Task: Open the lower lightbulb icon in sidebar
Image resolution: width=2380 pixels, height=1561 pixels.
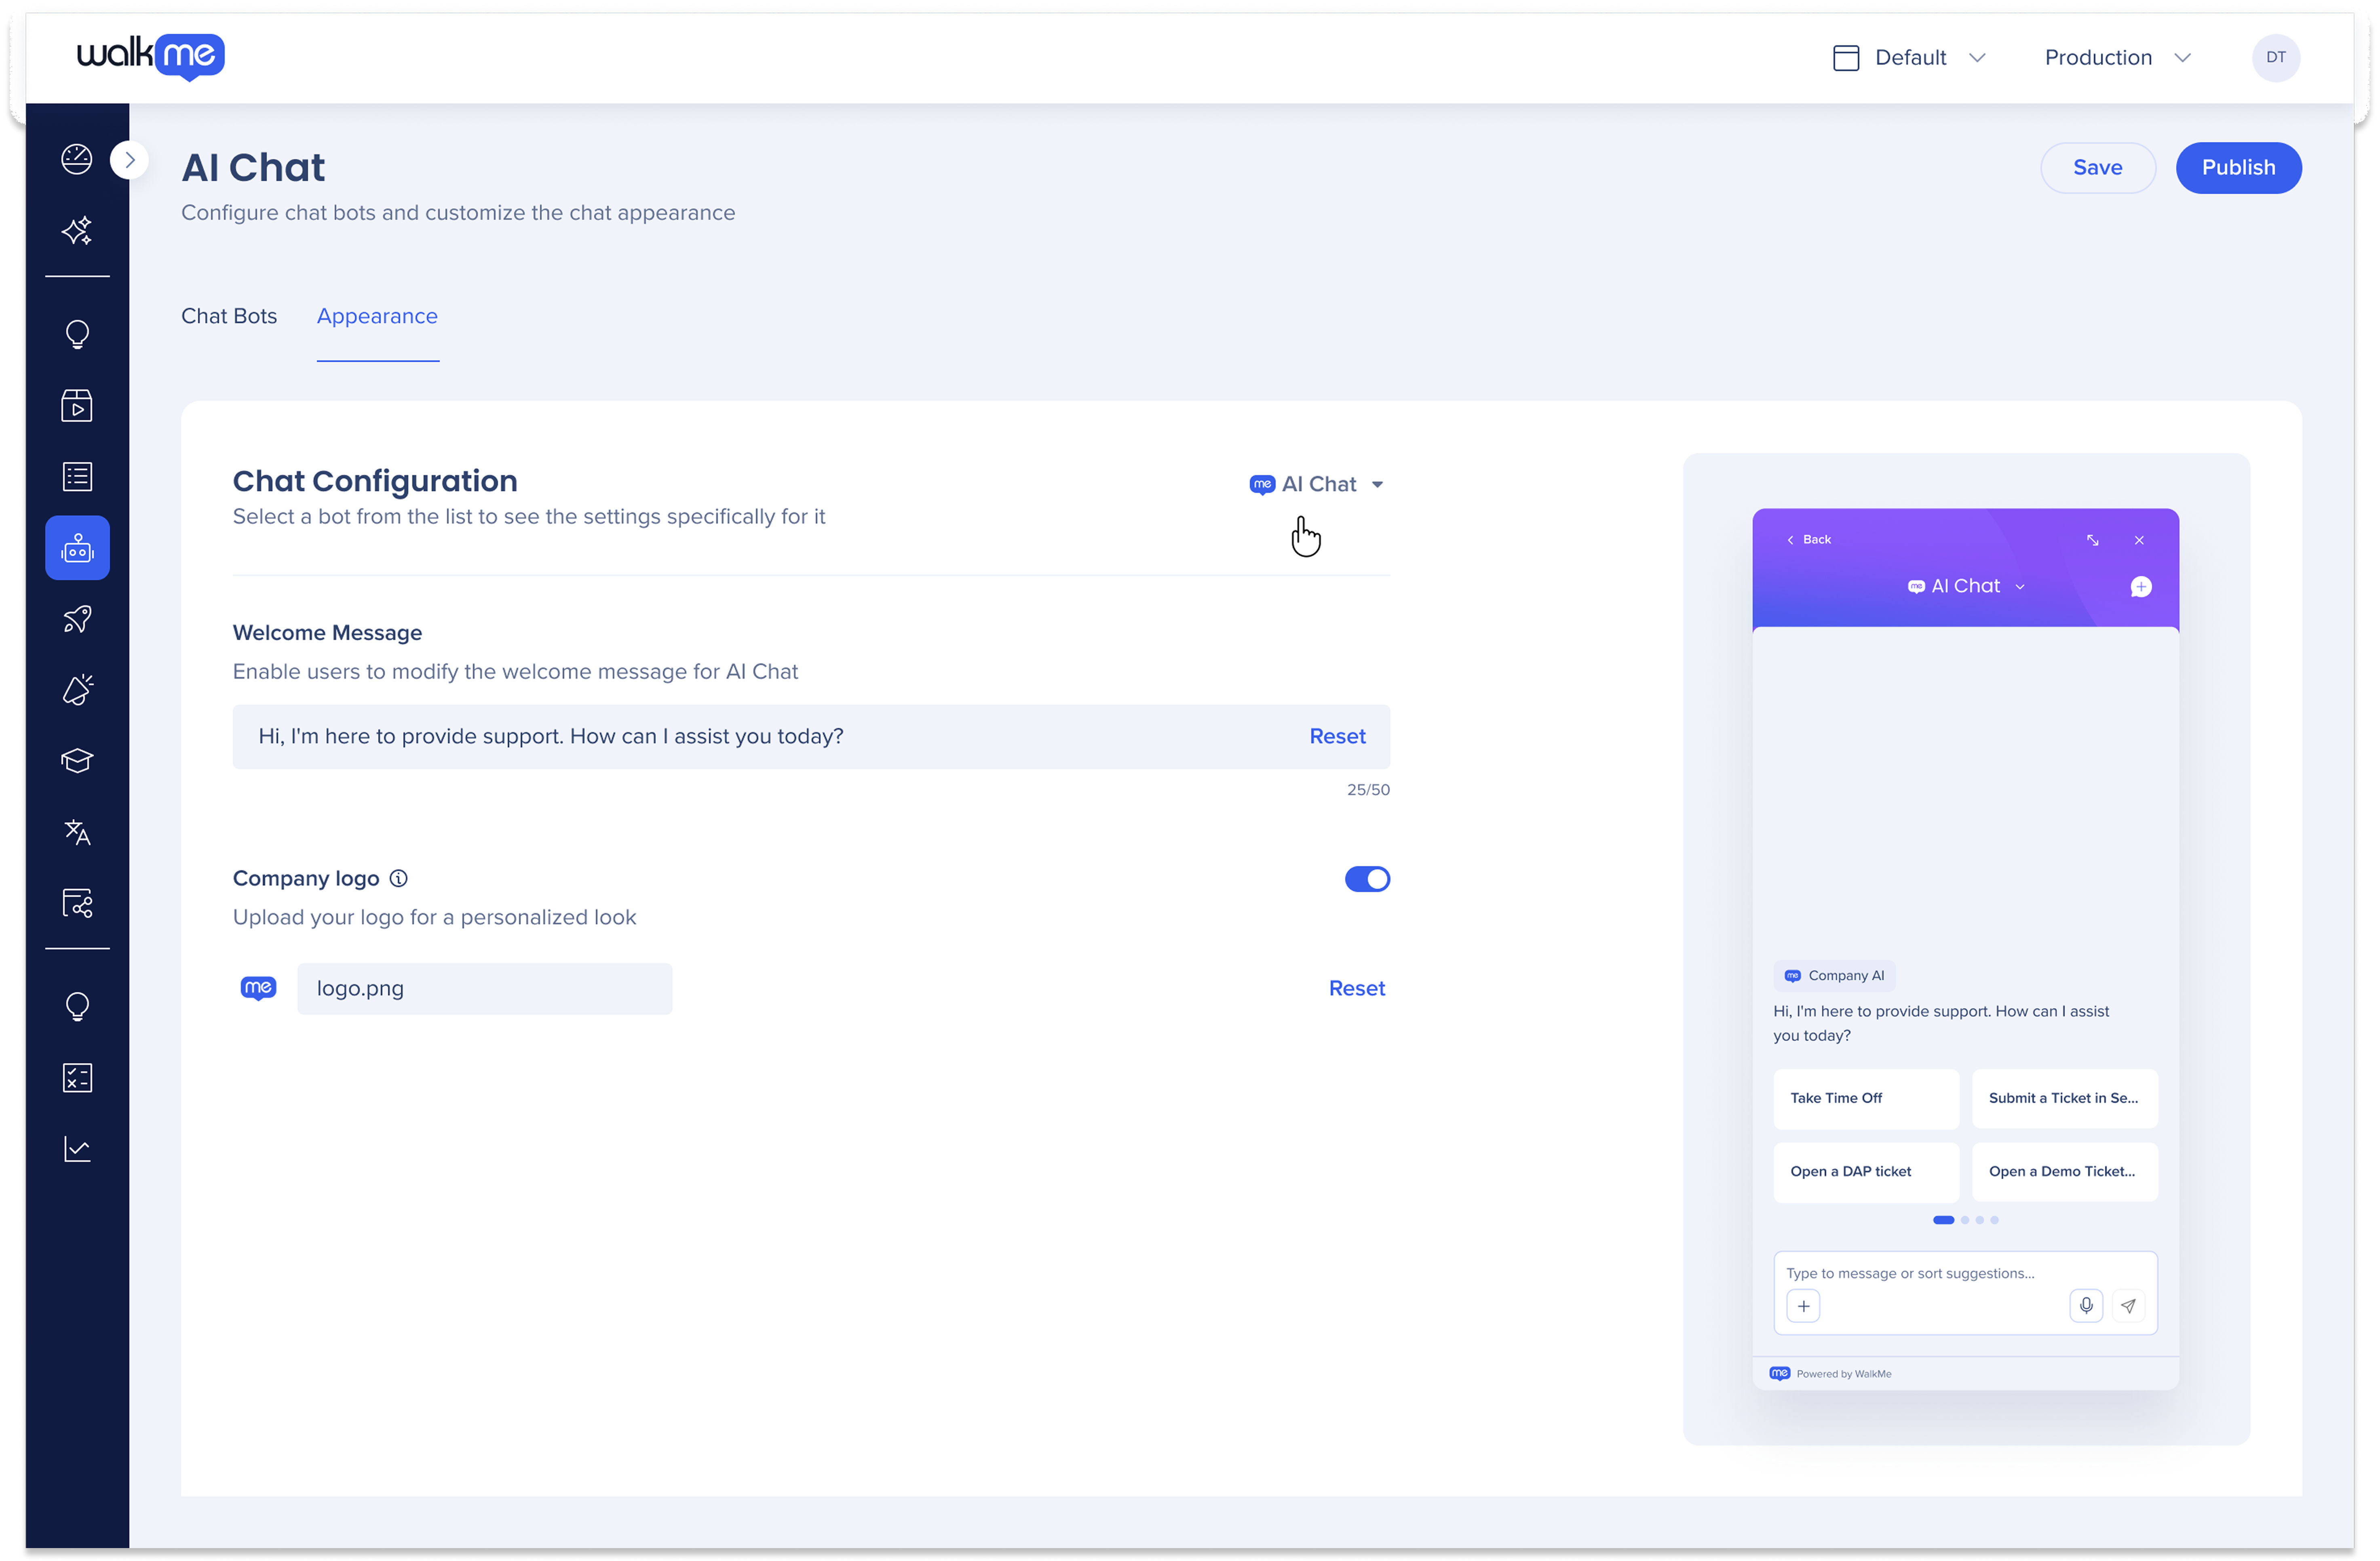Action: pyautogui.click(x=77, y=1006)
